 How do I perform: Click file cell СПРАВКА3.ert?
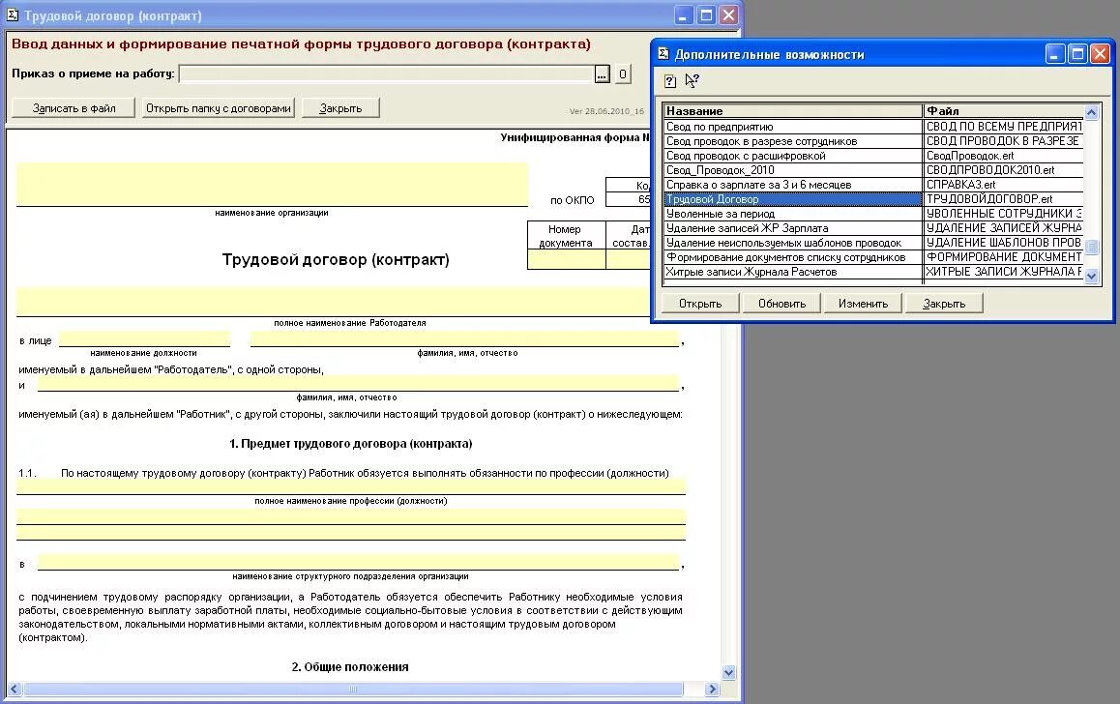[1004, 184]
